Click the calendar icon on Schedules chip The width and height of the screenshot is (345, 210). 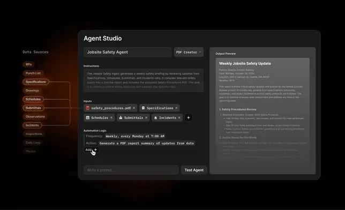87,117
